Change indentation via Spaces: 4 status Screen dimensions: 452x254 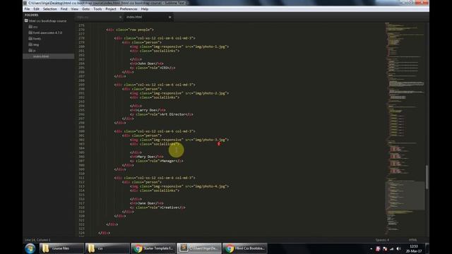pos(382,240)
